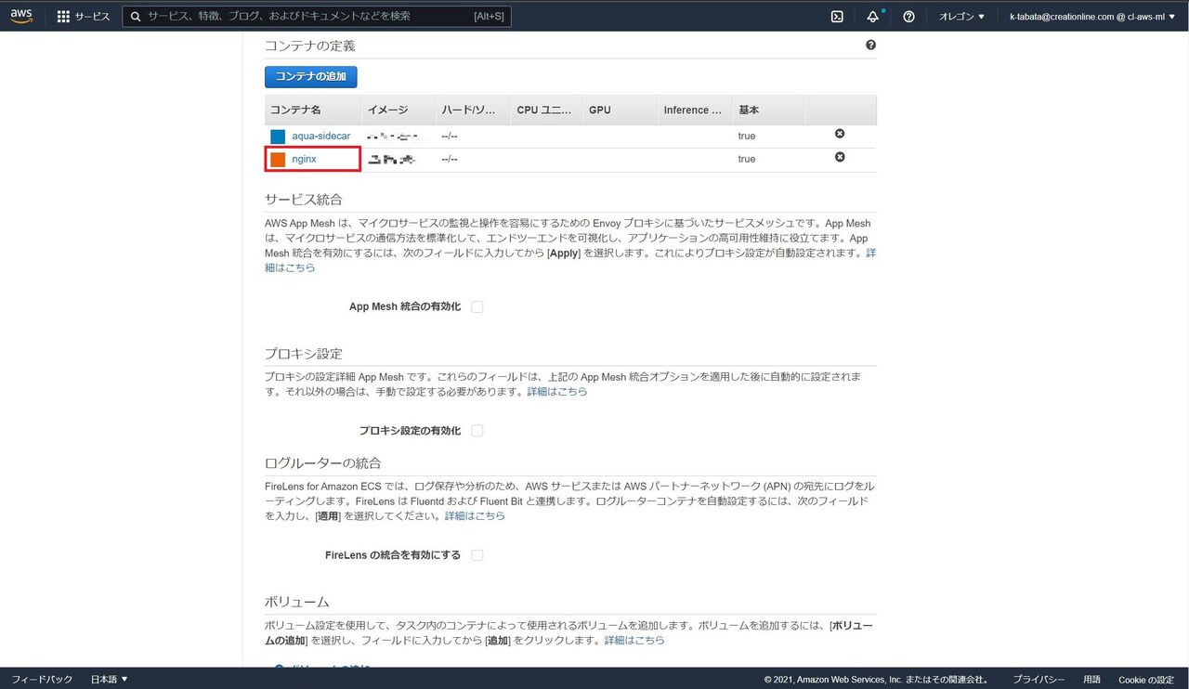The width and height of the screenshot is (1189, 689).
Task: Open the notifications bell
Action: point(872,17)
